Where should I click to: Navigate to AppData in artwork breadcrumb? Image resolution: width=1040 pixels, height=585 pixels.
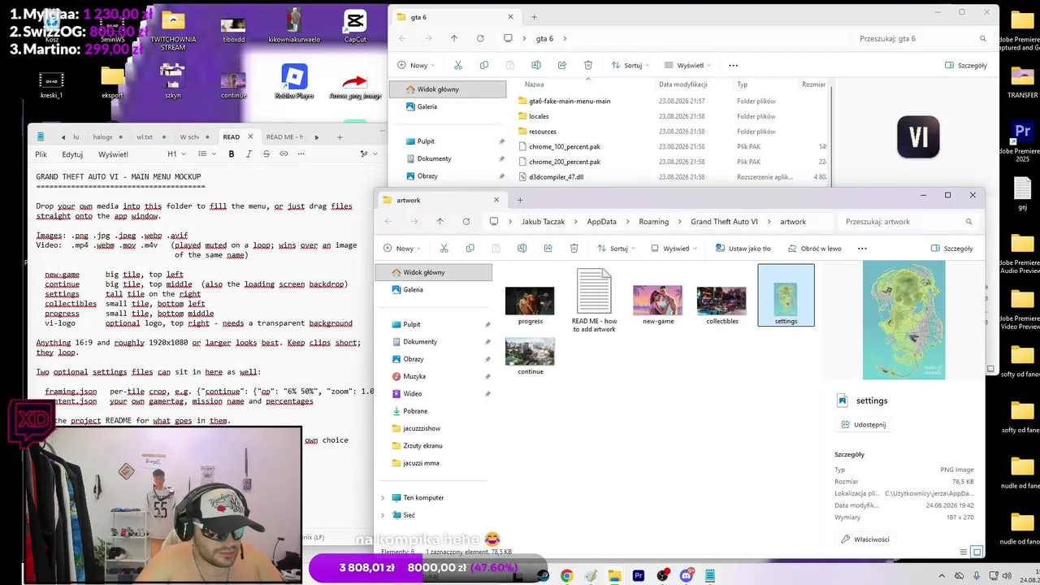pyautogui.click(x=601, y=221)
